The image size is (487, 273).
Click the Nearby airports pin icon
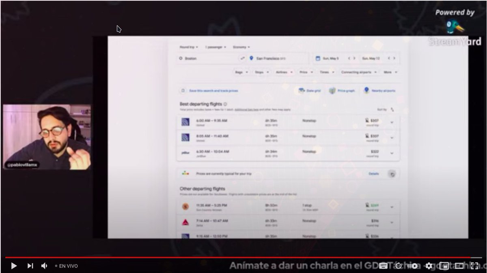click(x=366, y=91)
